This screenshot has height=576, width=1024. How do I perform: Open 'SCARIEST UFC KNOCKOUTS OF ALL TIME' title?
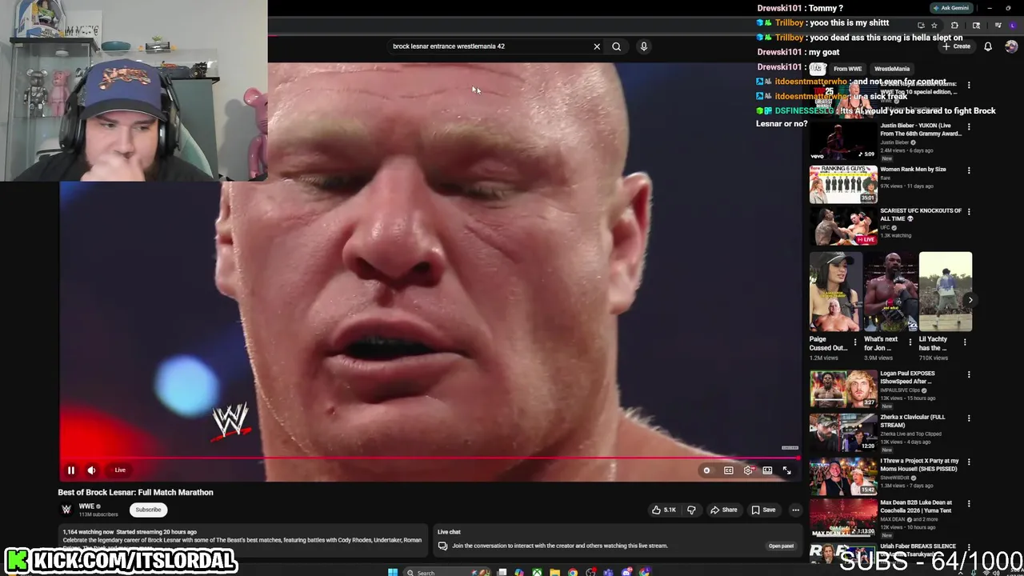[x=921, y=214]
